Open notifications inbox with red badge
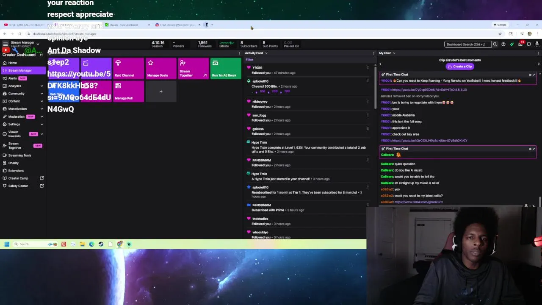 click(x=520, y=44)
